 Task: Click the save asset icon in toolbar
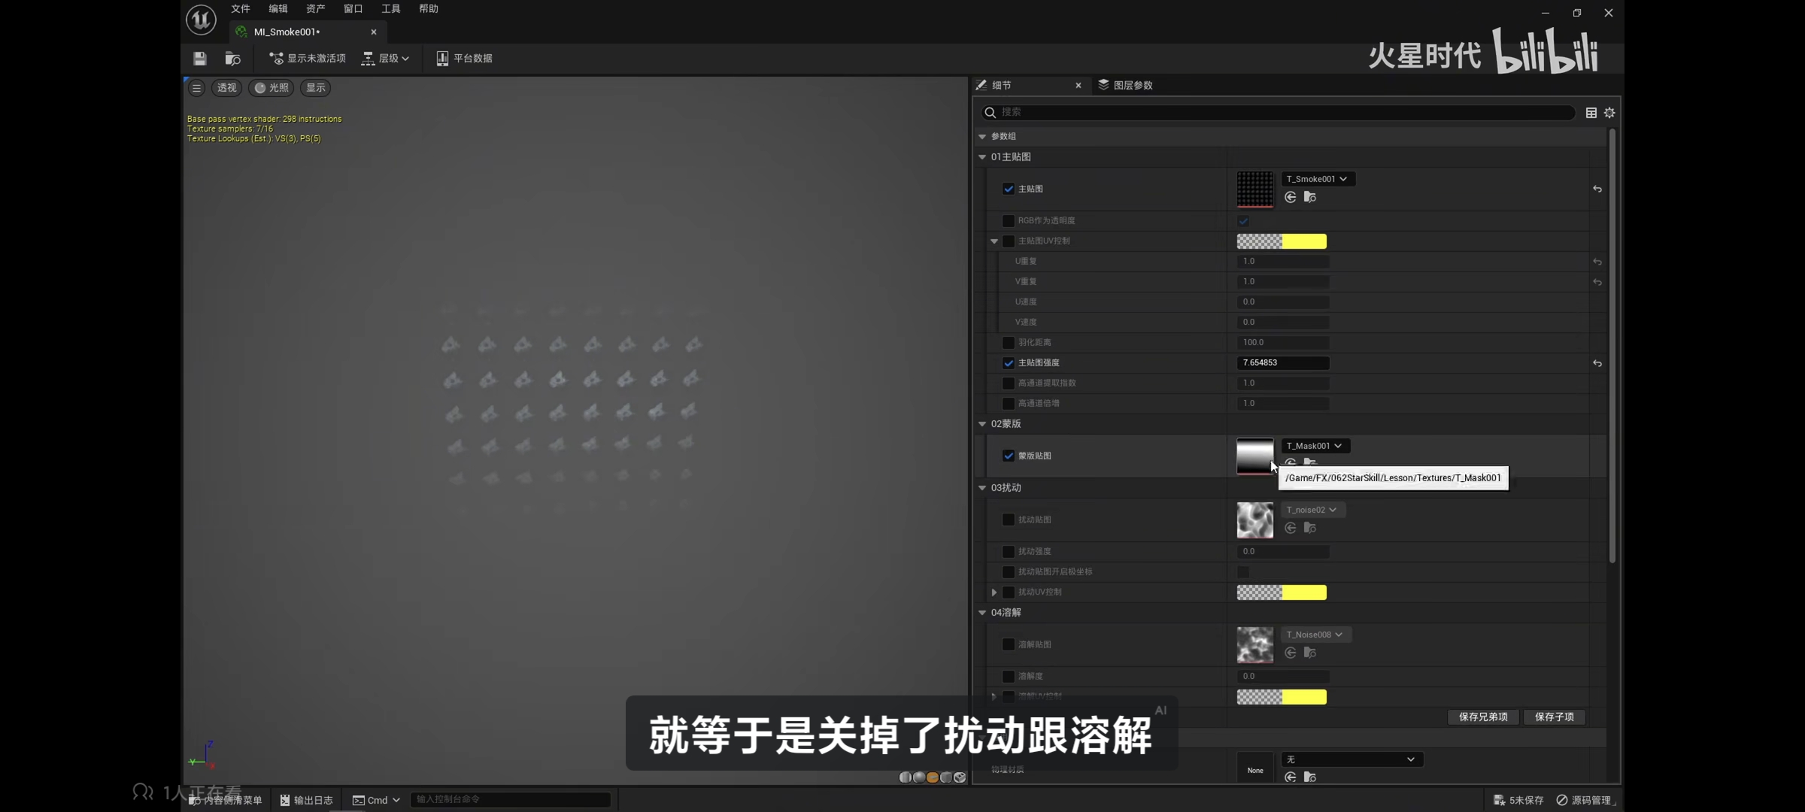[x=199, y=58]
